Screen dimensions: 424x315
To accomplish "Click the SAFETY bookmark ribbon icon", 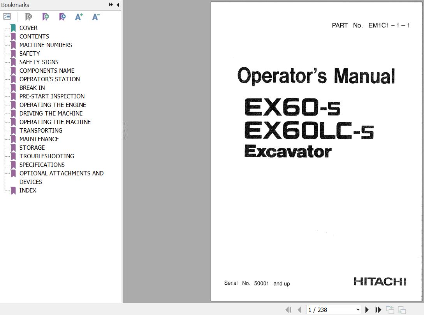I will (x=13, y=54).
